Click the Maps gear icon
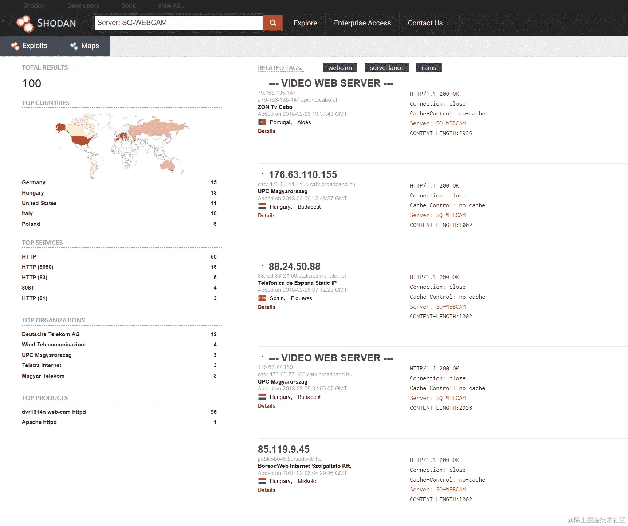 click(74, 46)
